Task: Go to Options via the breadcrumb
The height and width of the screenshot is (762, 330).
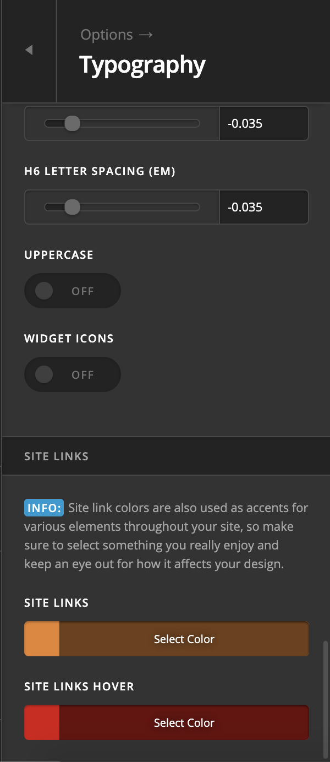Action: (x=107, y=35)
